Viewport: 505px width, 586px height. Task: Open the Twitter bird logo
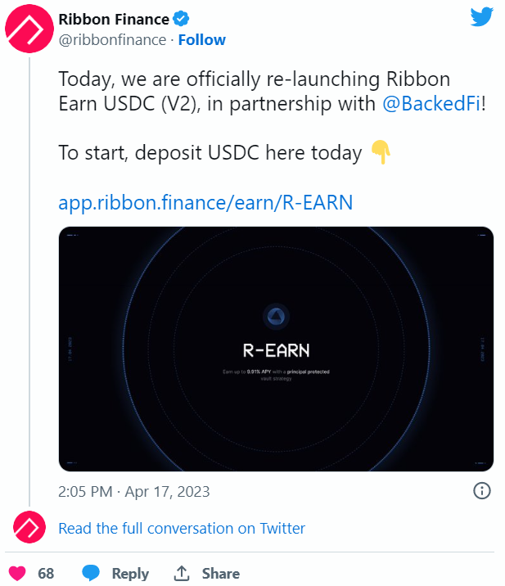click(x=481, y=18)
